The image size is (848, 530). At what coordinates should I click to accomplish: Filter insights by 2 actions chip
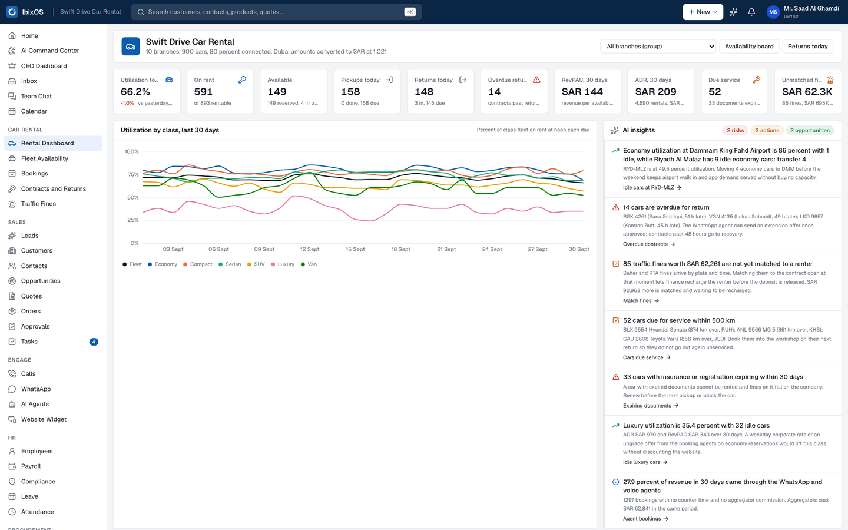767,131
